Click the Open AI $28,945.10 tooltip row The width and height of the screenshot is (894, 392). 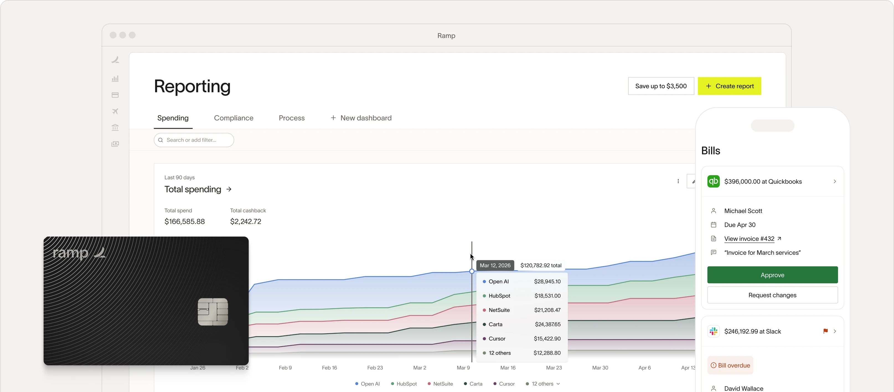tap(522, 281)
